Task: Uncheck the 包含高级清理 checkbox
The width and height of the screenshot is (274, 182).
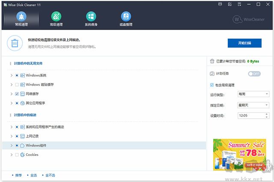Action: tap(212, 85)
